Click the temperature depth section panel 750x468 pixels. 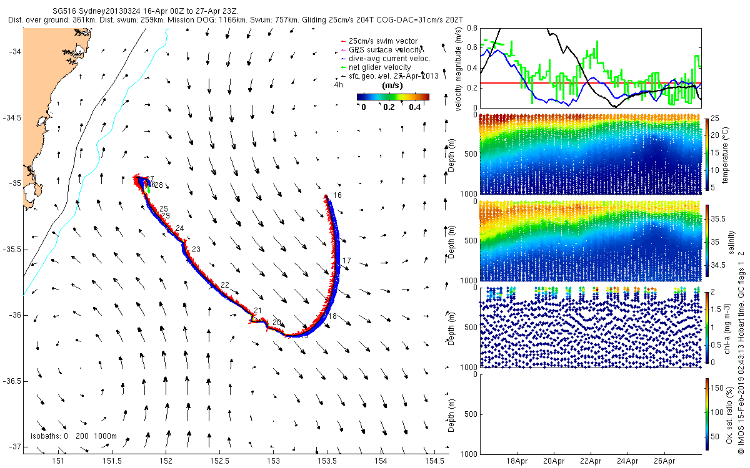point(589,154)
